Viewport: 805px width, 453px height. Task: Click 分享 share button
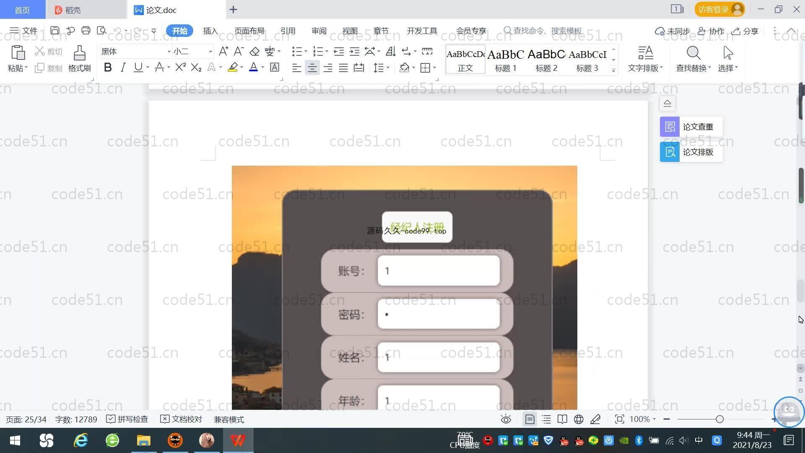pyautogui.click(x=745, y=31)
